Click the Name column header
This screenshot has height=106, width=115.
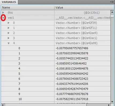pyautogui.click(x=28, y=7)
